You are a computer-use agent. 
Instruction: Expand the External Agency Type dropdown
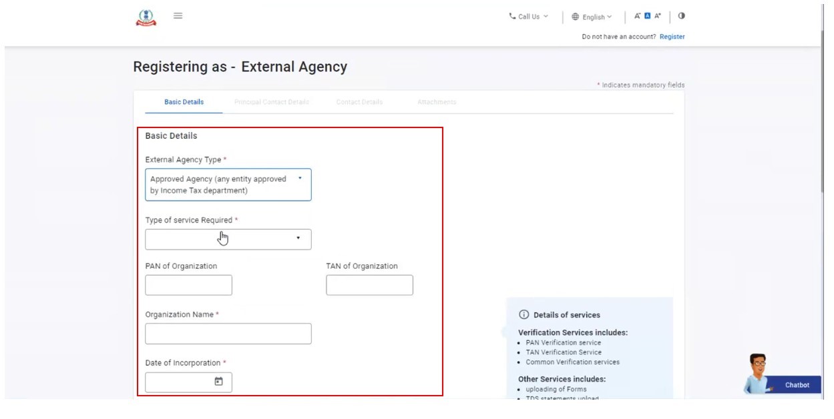pos(228,185)
